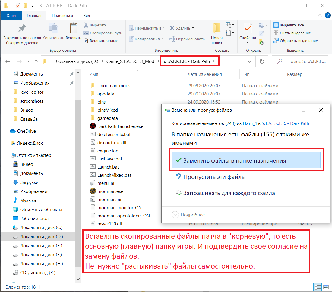
Task: Click the New folder (Новая папка) icon
Action: (217, 28)
